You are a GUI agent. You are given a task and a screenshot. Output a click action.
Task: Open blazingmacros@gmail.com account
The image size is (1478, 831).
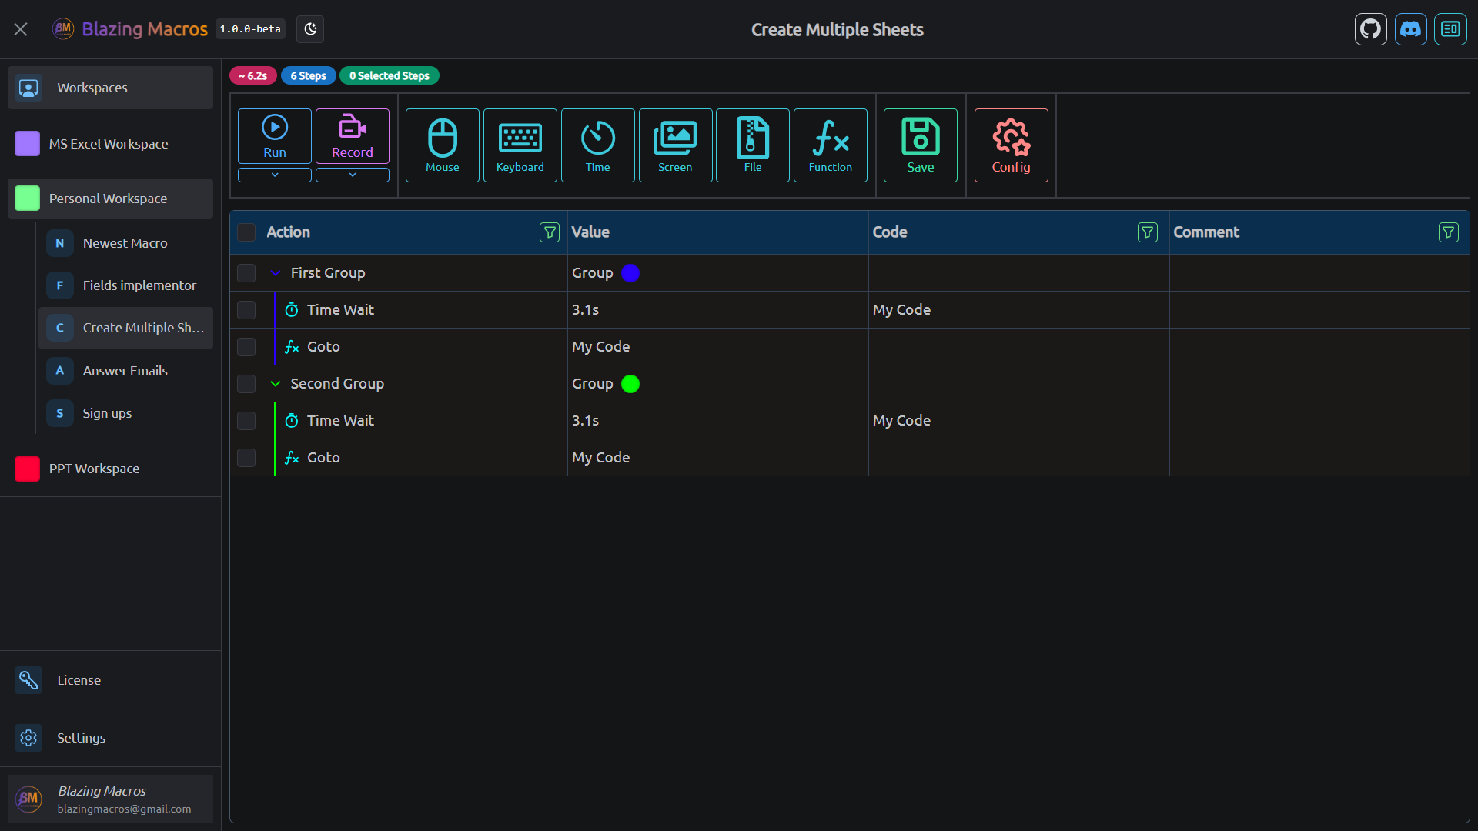(110, 799)
